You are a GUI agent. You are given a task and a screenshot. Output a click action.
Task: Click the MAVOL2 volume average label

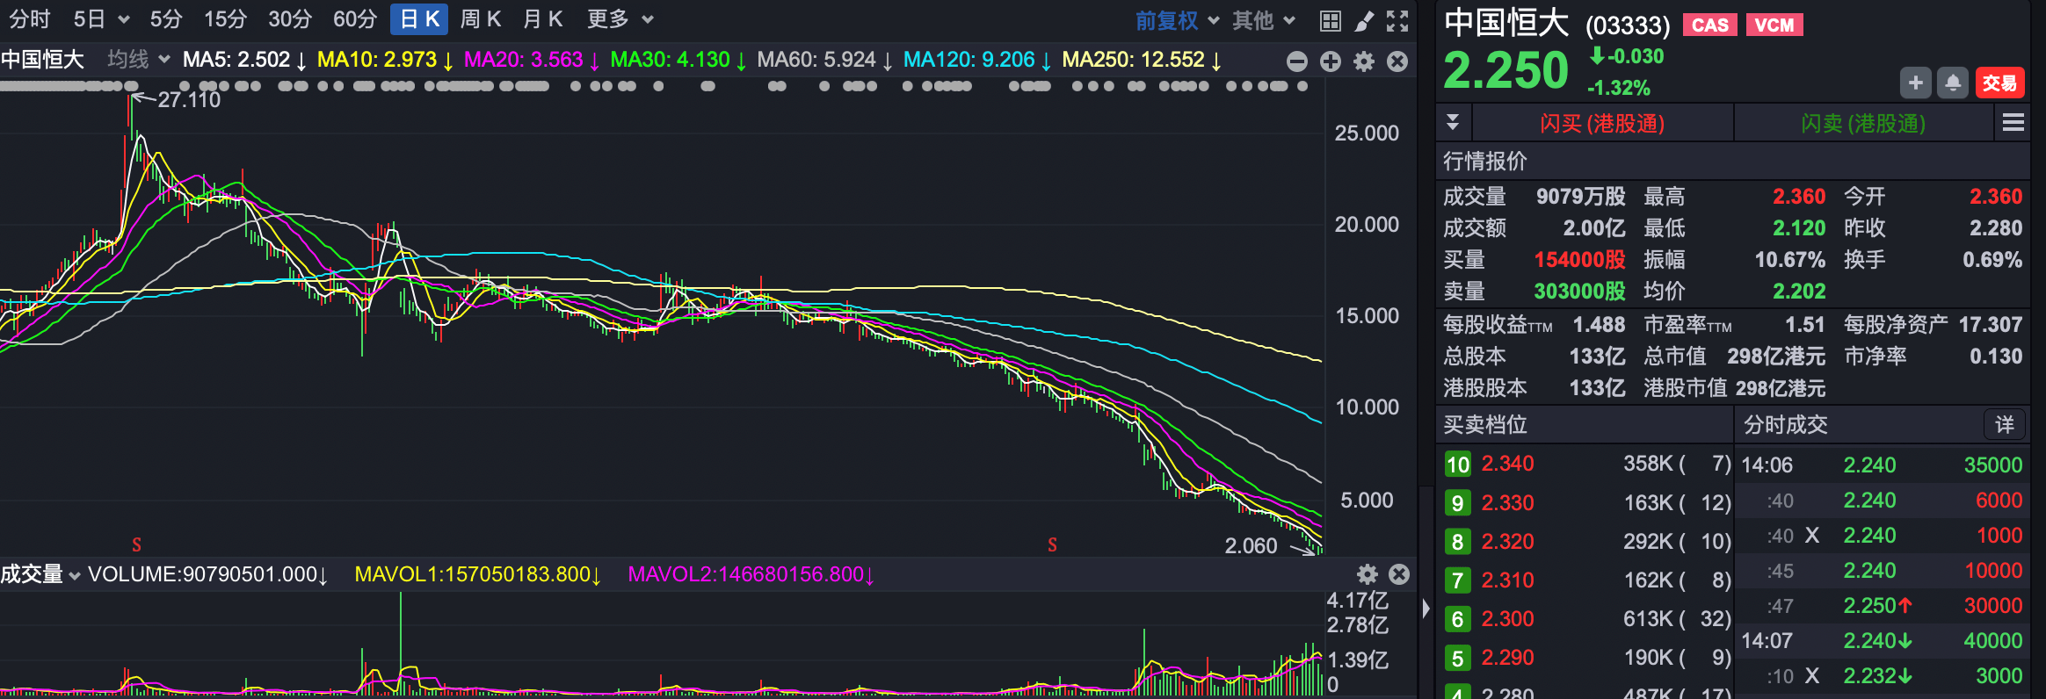click(x=751, y=574)
